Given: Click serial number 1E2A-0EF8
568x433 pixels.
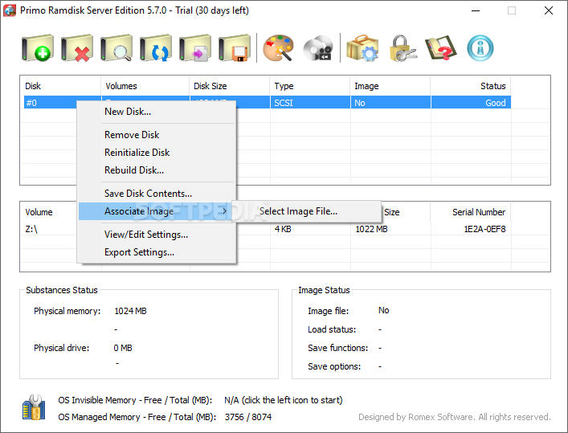Looking at the screenshot, I should pos(484,229).
